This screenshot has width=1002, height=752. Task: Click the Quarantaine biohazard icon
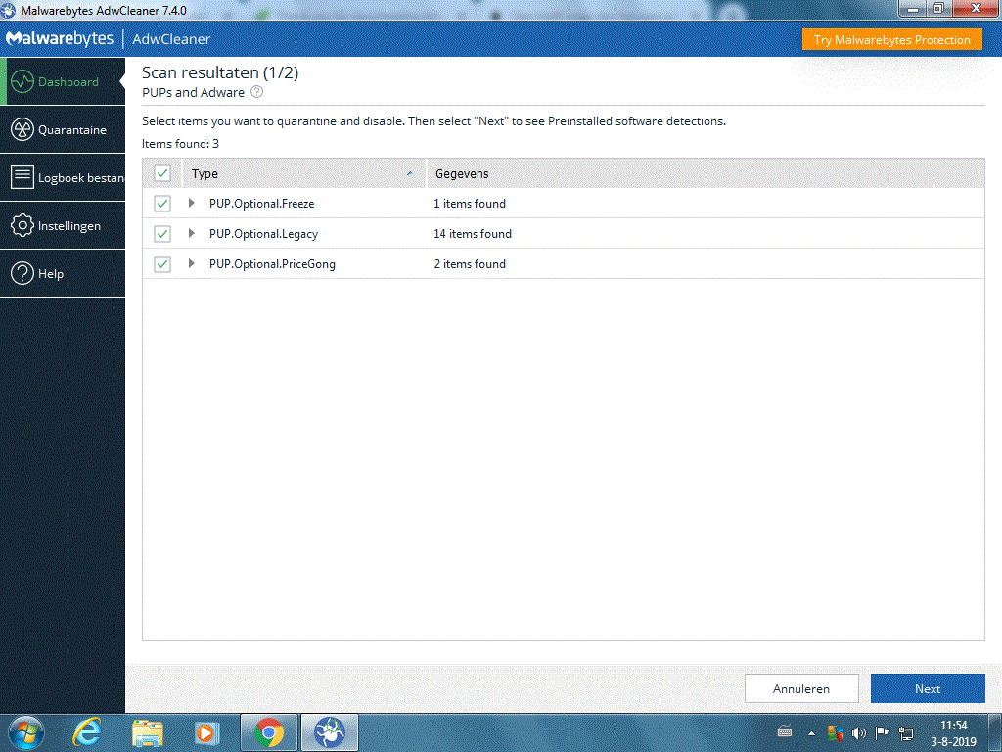(x=23, y=130)
